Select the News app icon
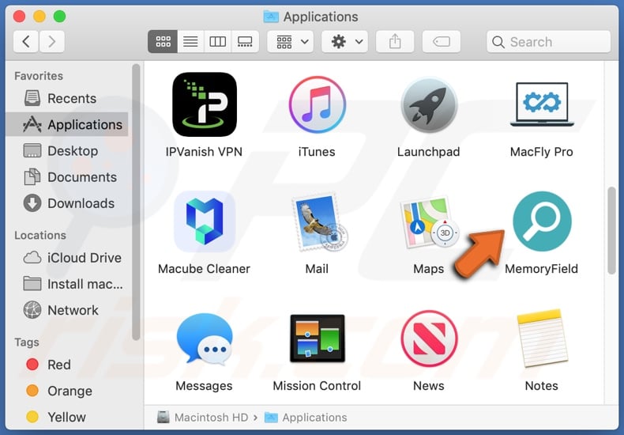Viewport: 624px width, 435px height. [429, 339]
